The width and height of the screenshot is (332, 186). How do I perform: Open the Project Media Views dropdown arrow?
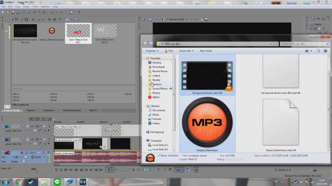click(x=71, y=19)
